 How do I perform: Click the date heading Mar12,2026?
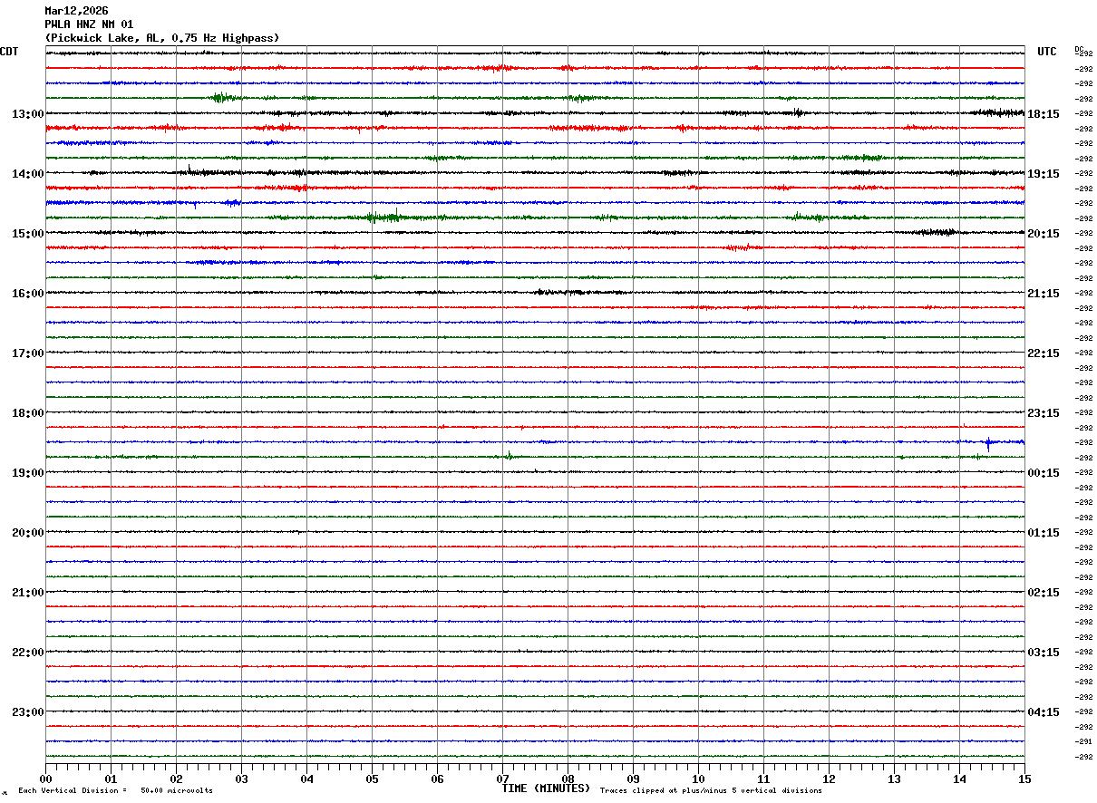tap(76, 11)
